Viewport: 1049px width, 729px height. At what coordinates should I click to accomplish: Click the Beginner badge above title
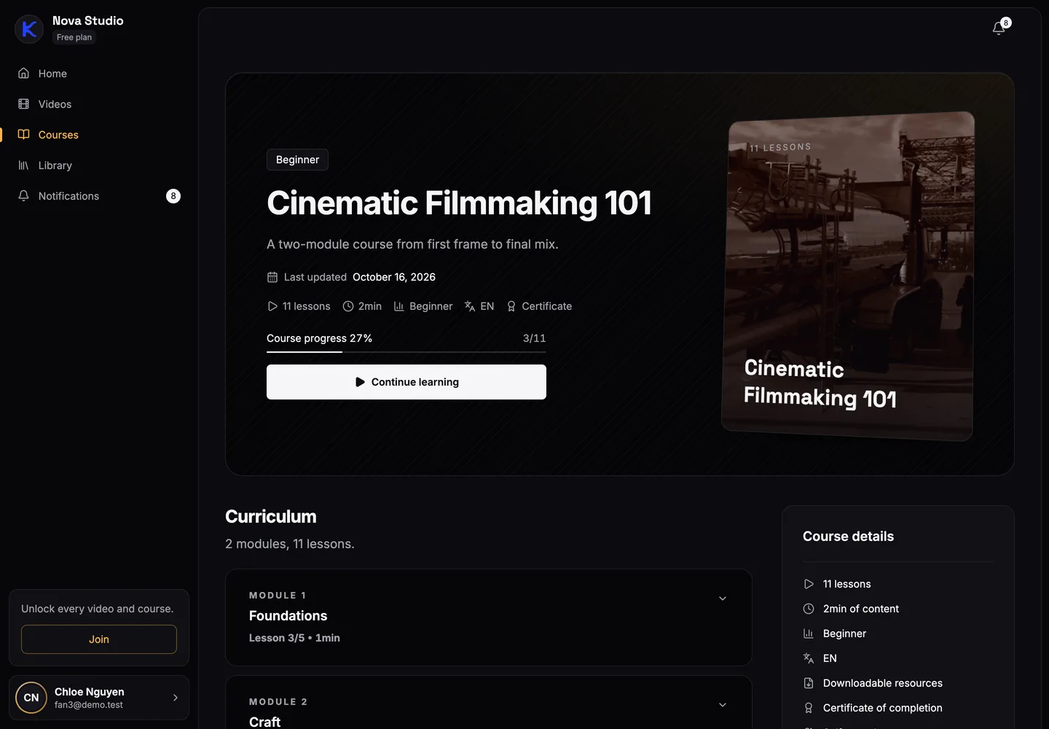coord(297,160)
